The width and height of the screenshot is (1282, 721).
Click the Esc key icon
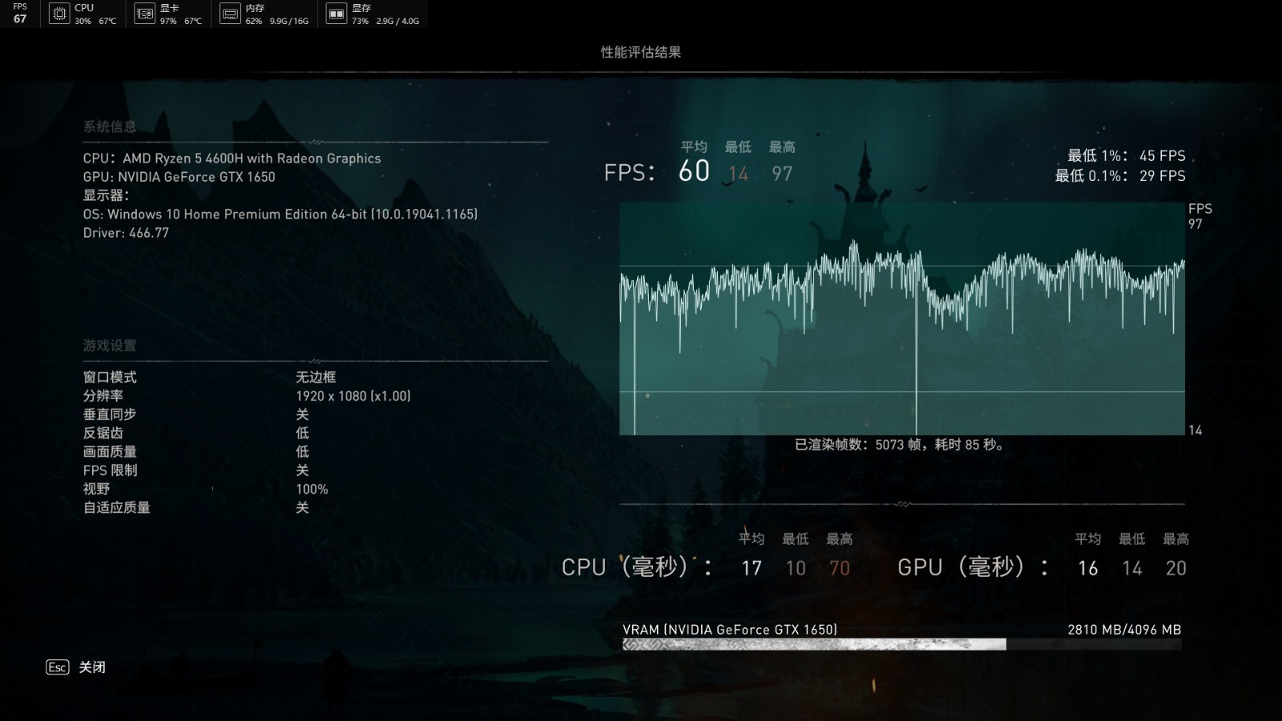click(x=58, y=667)
